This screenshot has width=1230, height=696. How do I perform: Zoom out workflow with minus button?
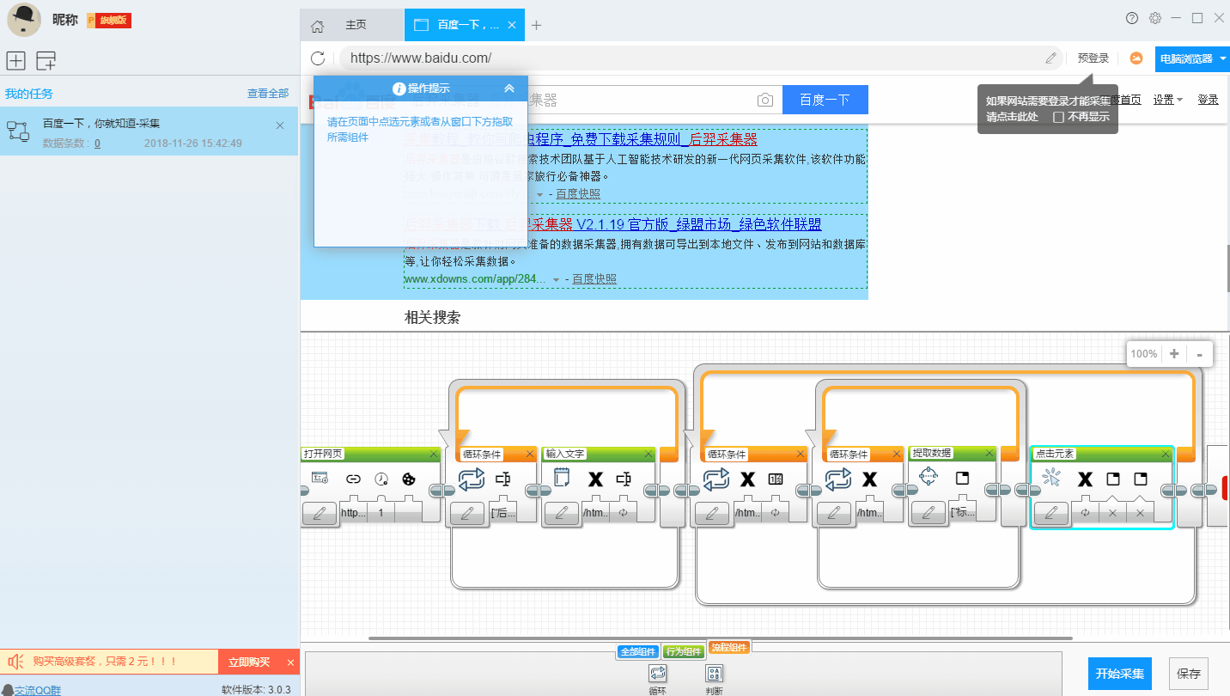1199,353
